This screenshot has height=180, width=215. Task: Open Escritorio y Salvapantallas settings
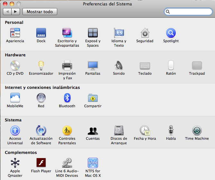coord(67,33)
